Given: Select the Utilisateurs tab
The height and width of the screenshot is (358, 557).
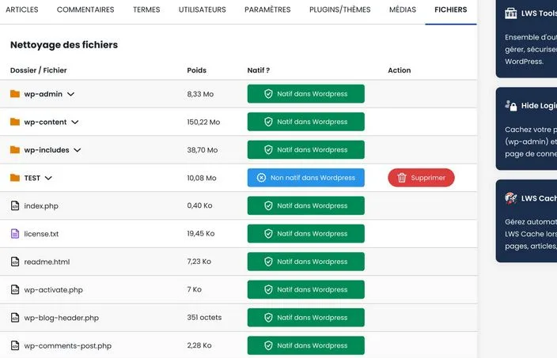Looking at the screenshot, I should 202,10.
